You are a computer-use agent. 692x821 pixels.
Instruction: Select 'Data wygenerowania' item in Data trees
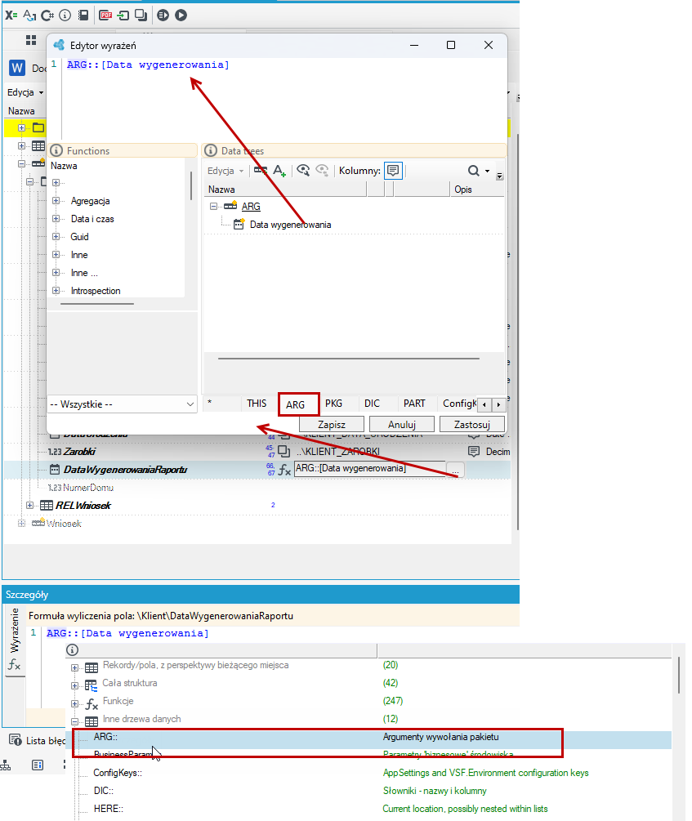290,225
